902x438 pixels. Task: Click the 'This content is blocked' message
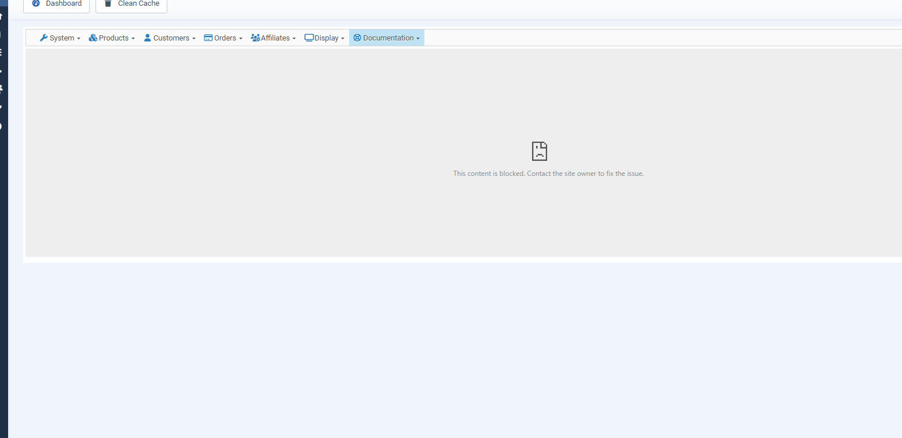548,174
